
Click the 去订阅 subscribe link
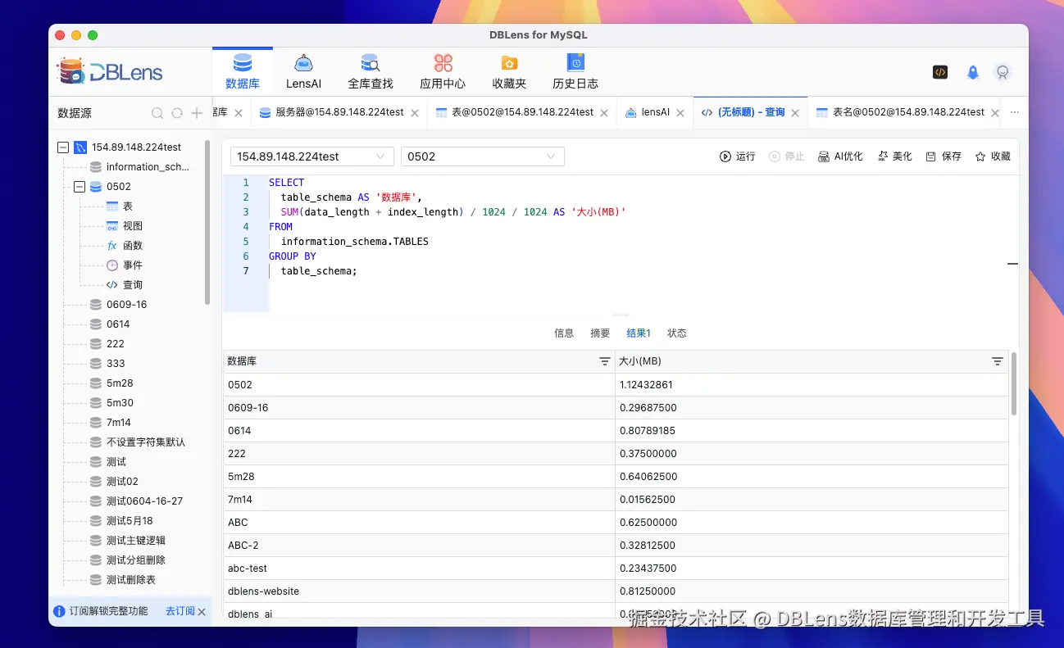[x=180, y=611]
